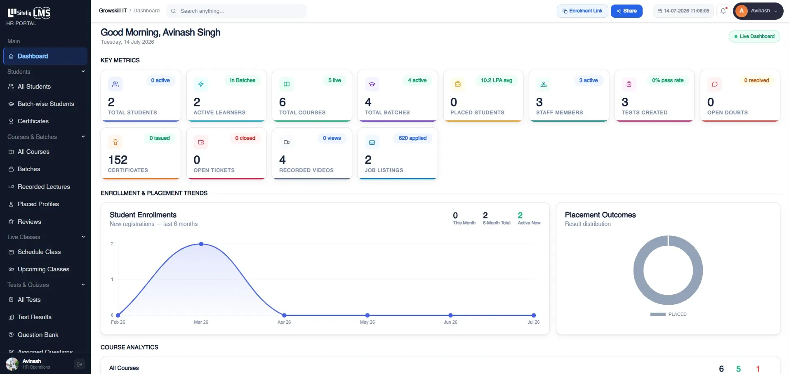Viewport: 789px width, 374px height.
Task: Collapse the Students sidebar section
Action: (x=45, y=72)
